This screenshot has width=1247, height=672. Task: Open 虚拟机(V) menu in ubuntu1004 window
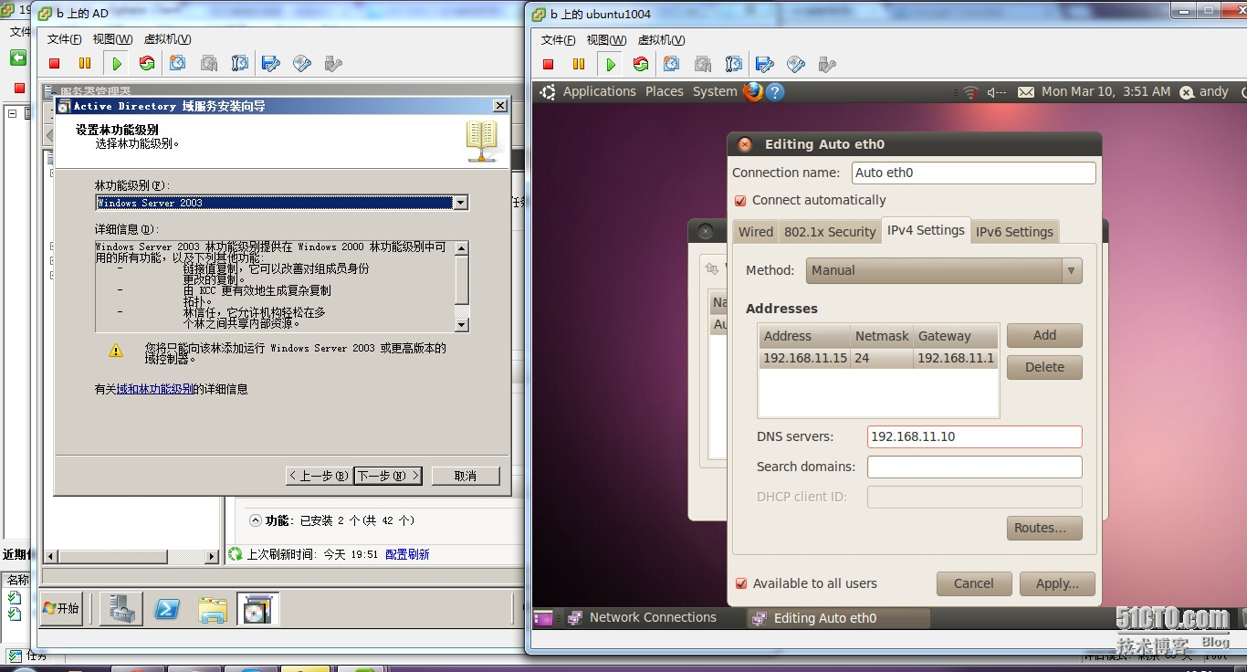662,40
